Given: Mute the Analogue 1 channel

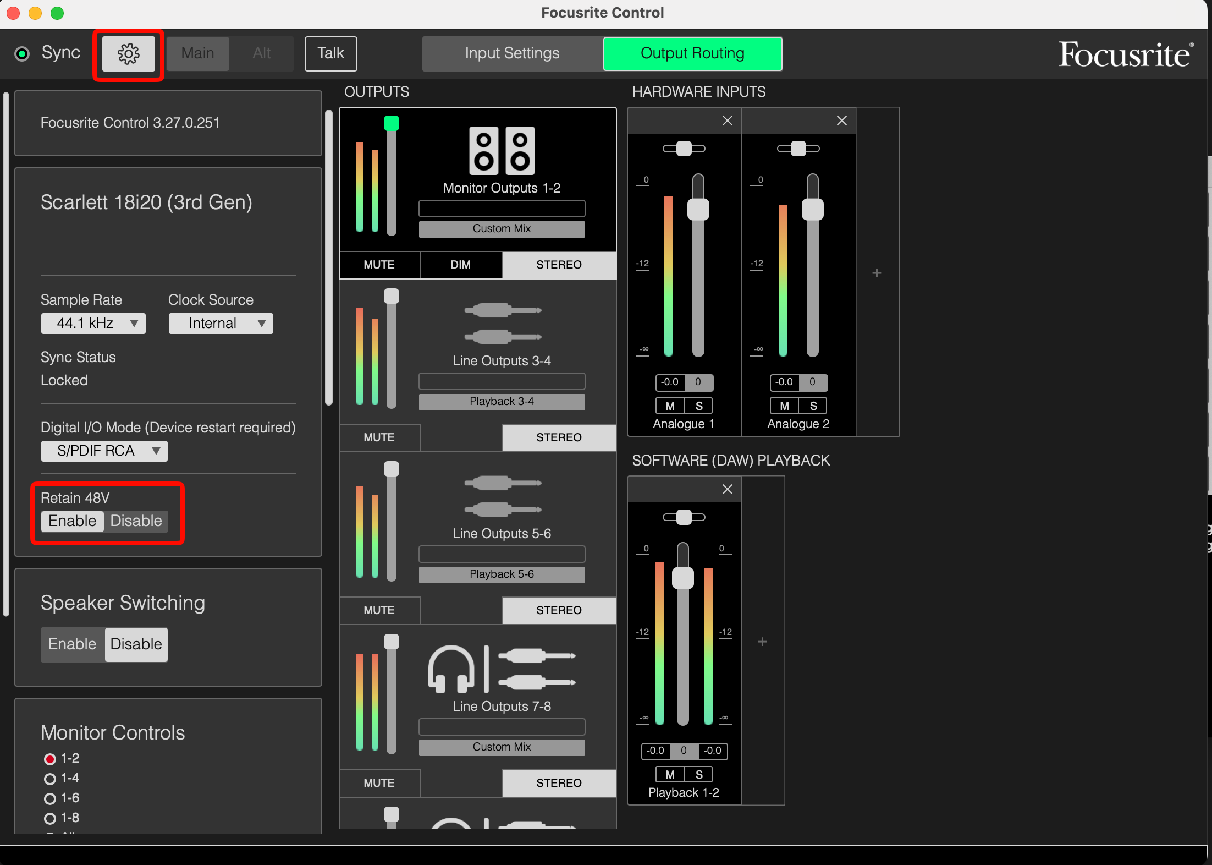Looking at the screenshot, I should [670, 406].
